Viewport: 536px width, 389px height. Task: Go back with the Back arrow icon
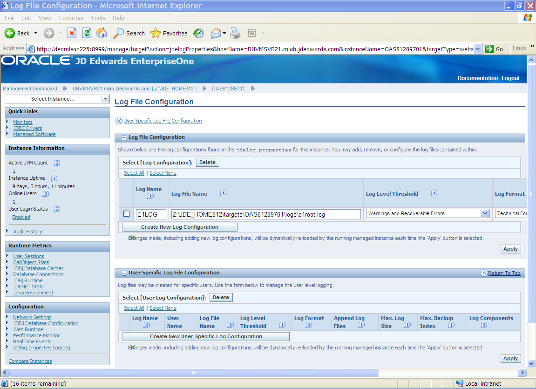10,33
